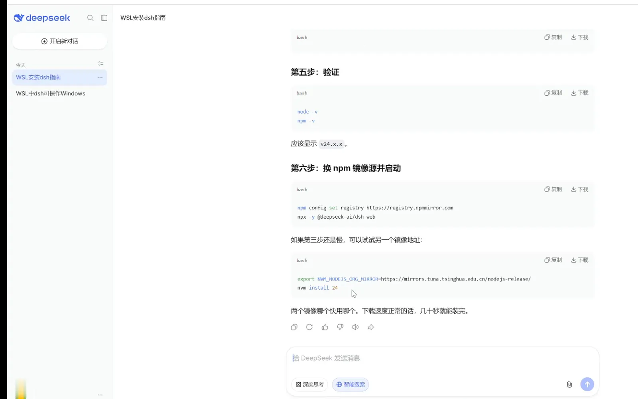Share the response with arrow icon

pos(371,327)
